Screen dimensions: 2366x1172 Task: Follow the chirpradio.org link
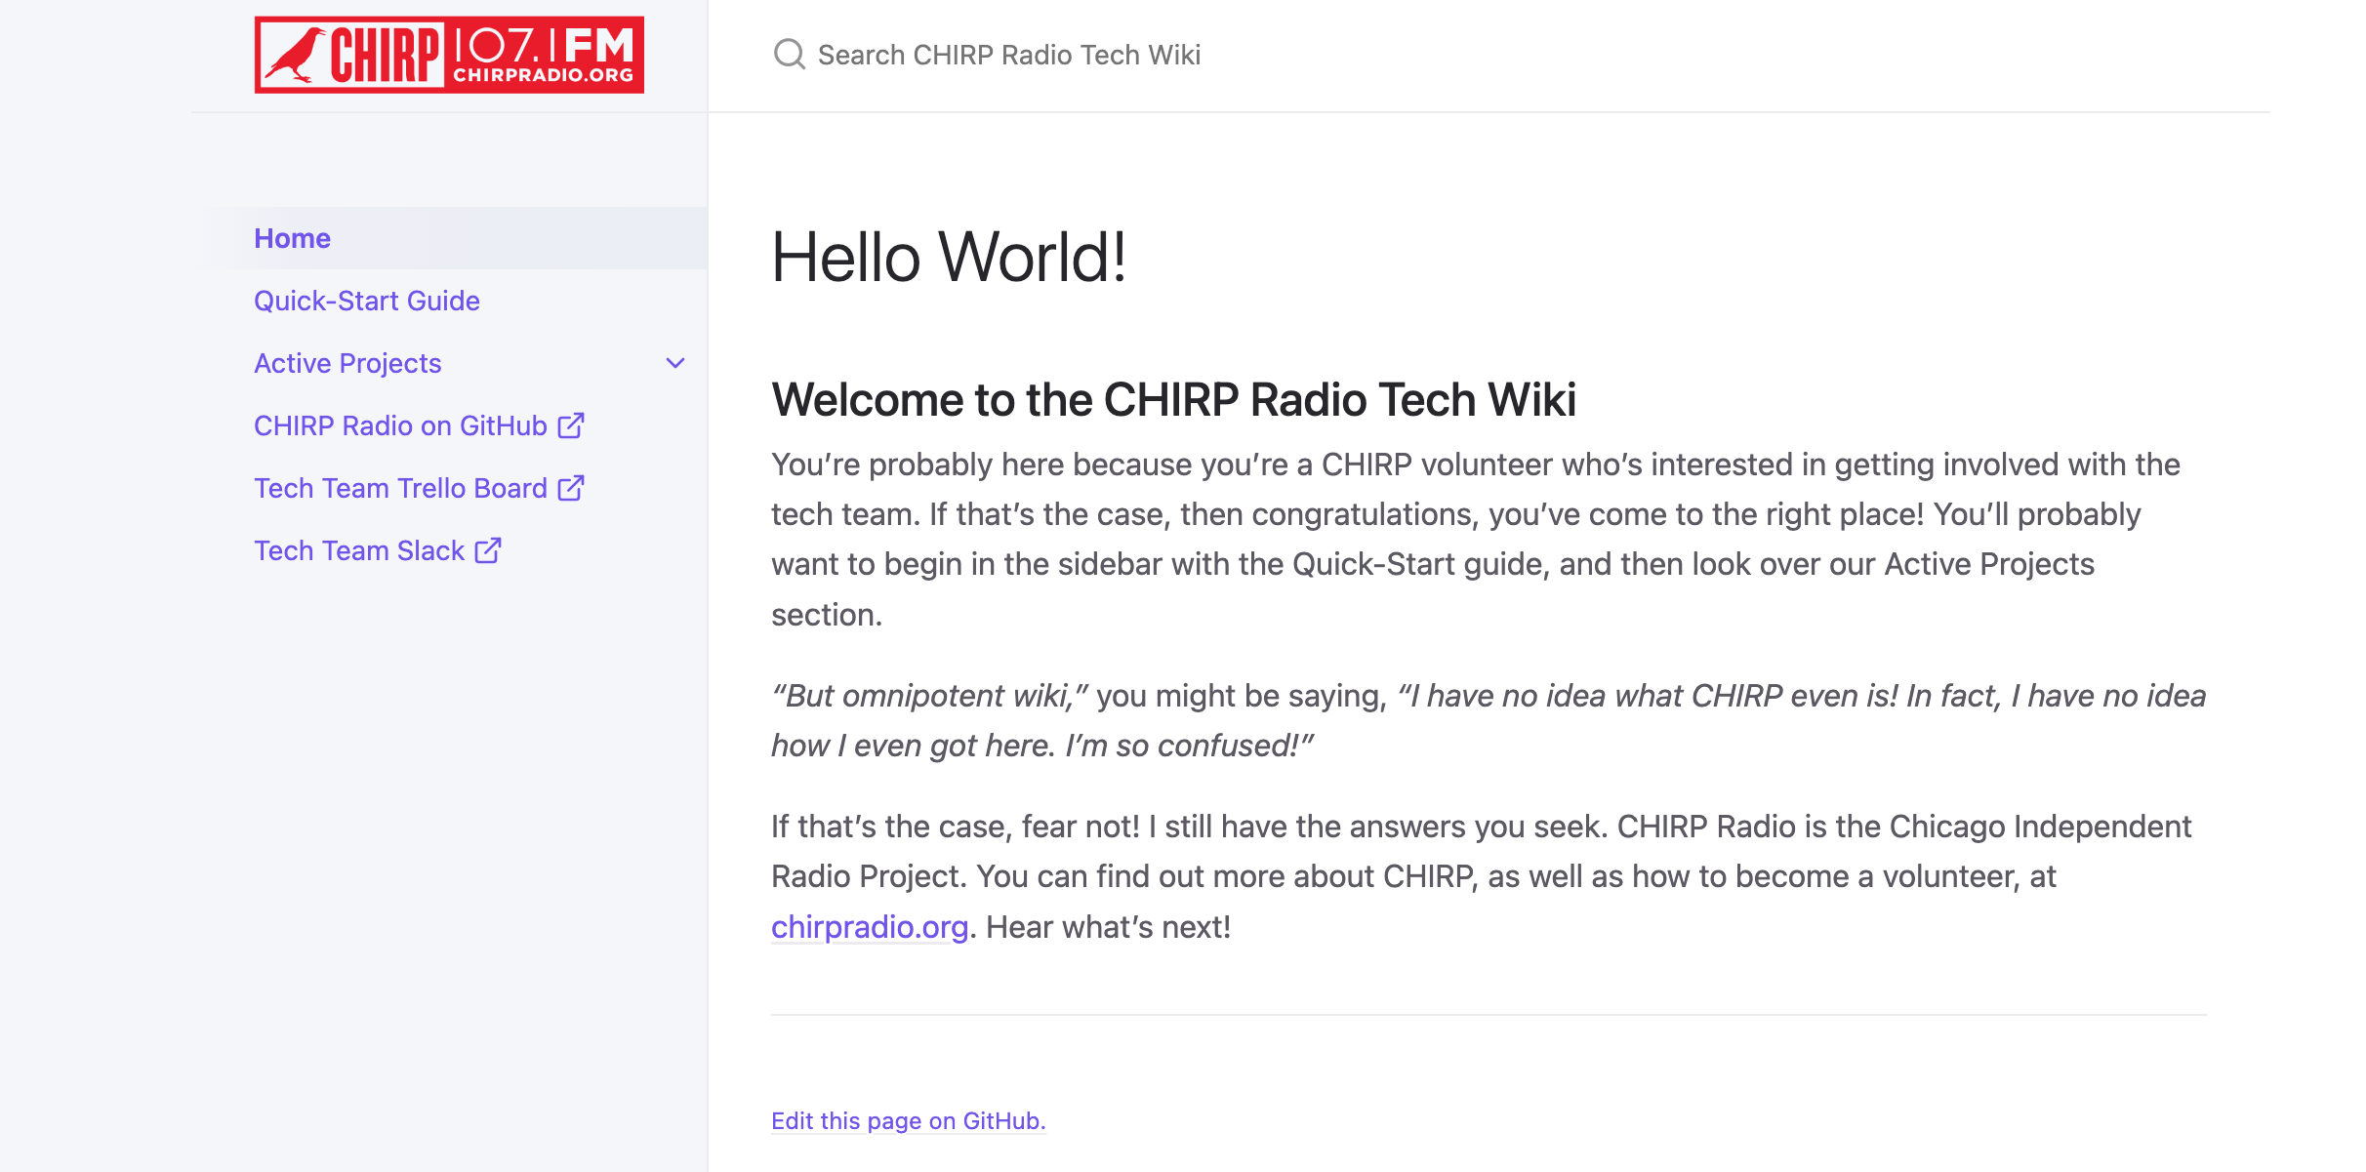pos(868,927)
